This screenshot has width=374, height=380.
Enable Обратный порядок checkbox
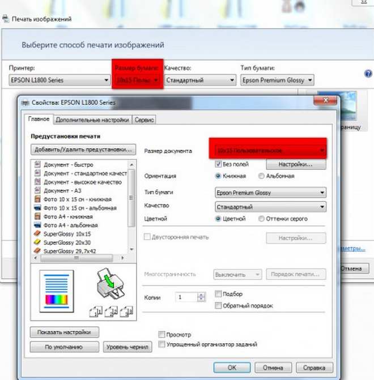pos(218,305)
